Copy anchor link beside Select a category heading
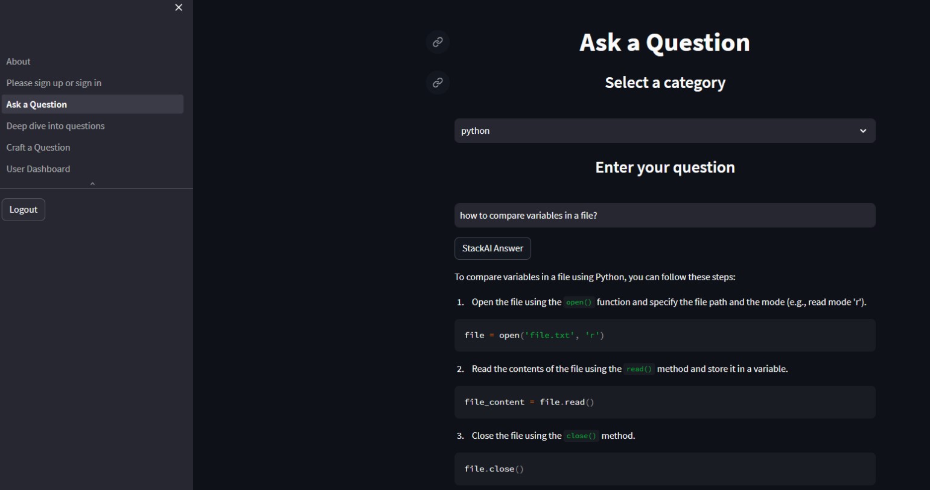This screenshot has height=490, width=930. [438, 83]
